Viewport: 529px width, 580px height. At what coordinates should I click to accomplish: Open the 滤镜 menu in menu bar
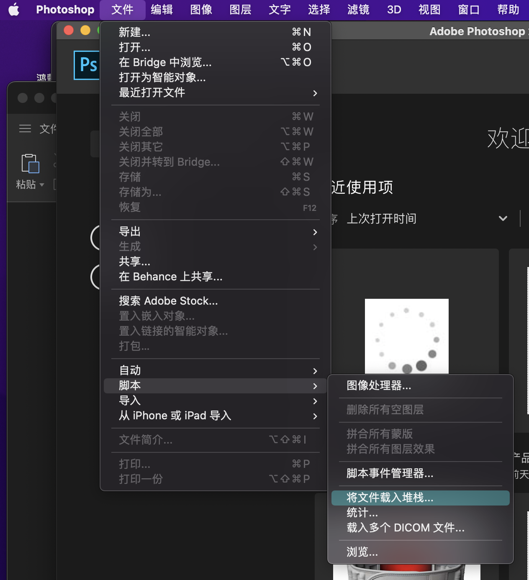[x=358, y=10]
